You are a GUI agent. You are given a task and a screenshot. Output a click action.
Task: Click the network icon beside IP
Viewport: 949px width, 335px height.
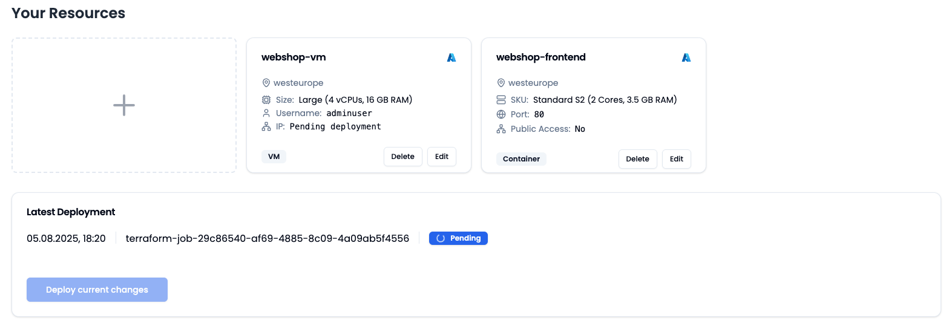pyautogui.click(x=266, y=126)
